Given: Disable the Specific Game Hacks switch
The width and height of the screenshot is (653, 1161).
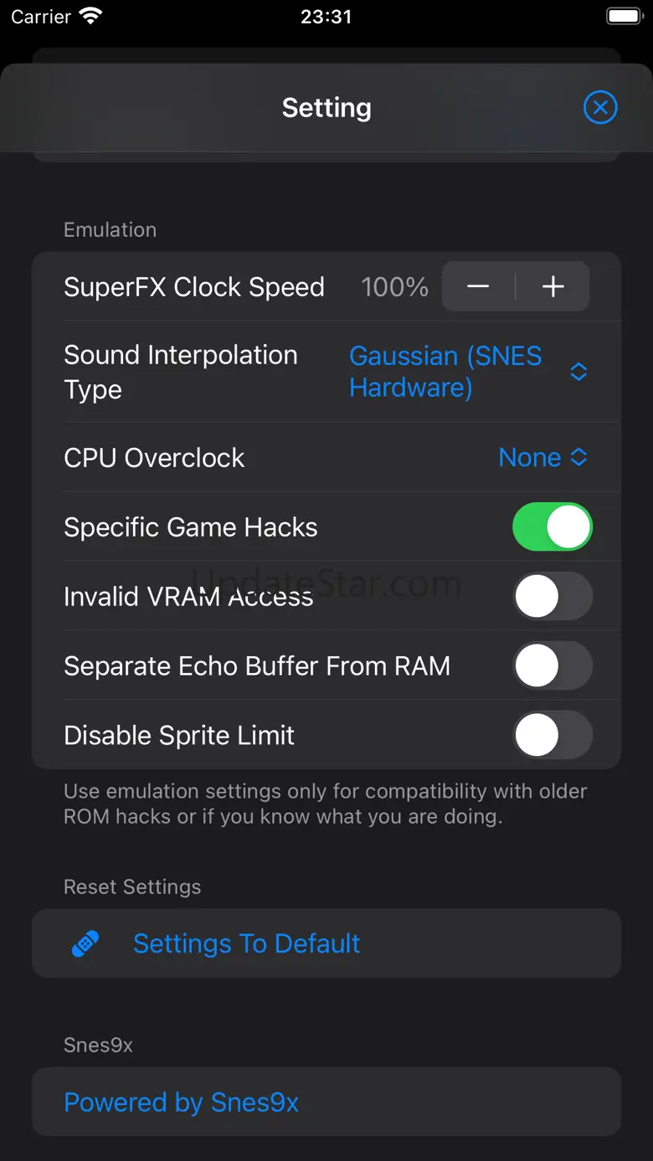Looking at the screenshot, I should 552,527.
